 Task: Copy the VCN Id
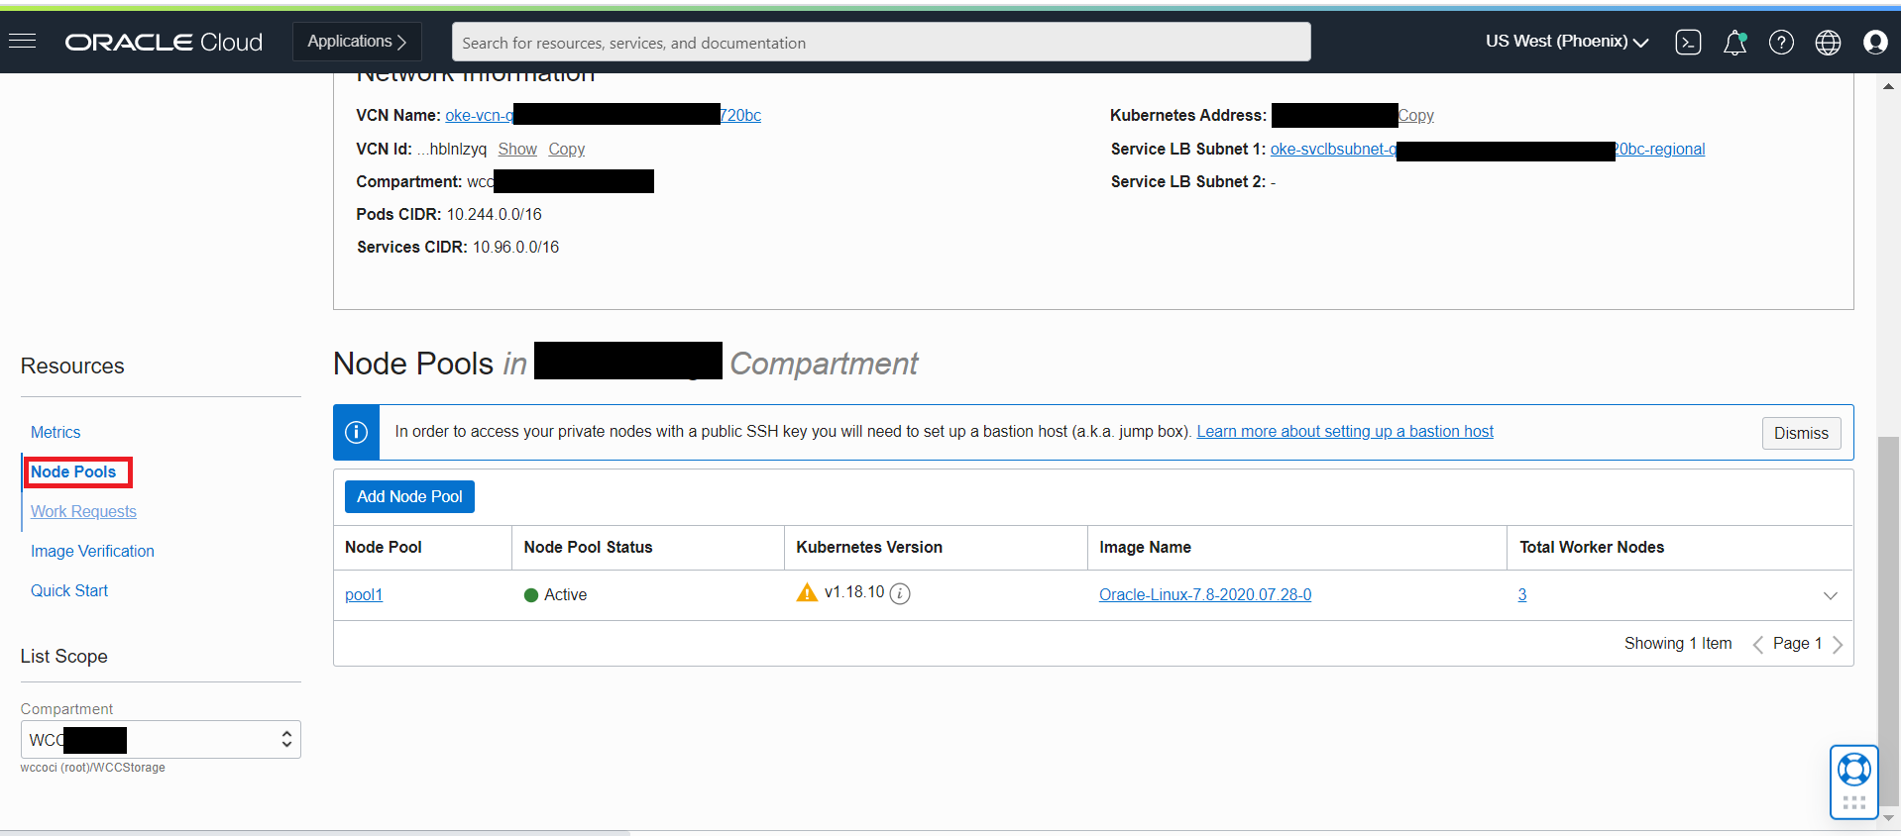point(567,149)
